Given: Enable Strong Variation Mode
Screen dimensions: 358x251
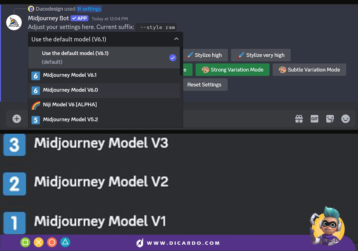Looking at the screenshot, I should coord(232,70).
